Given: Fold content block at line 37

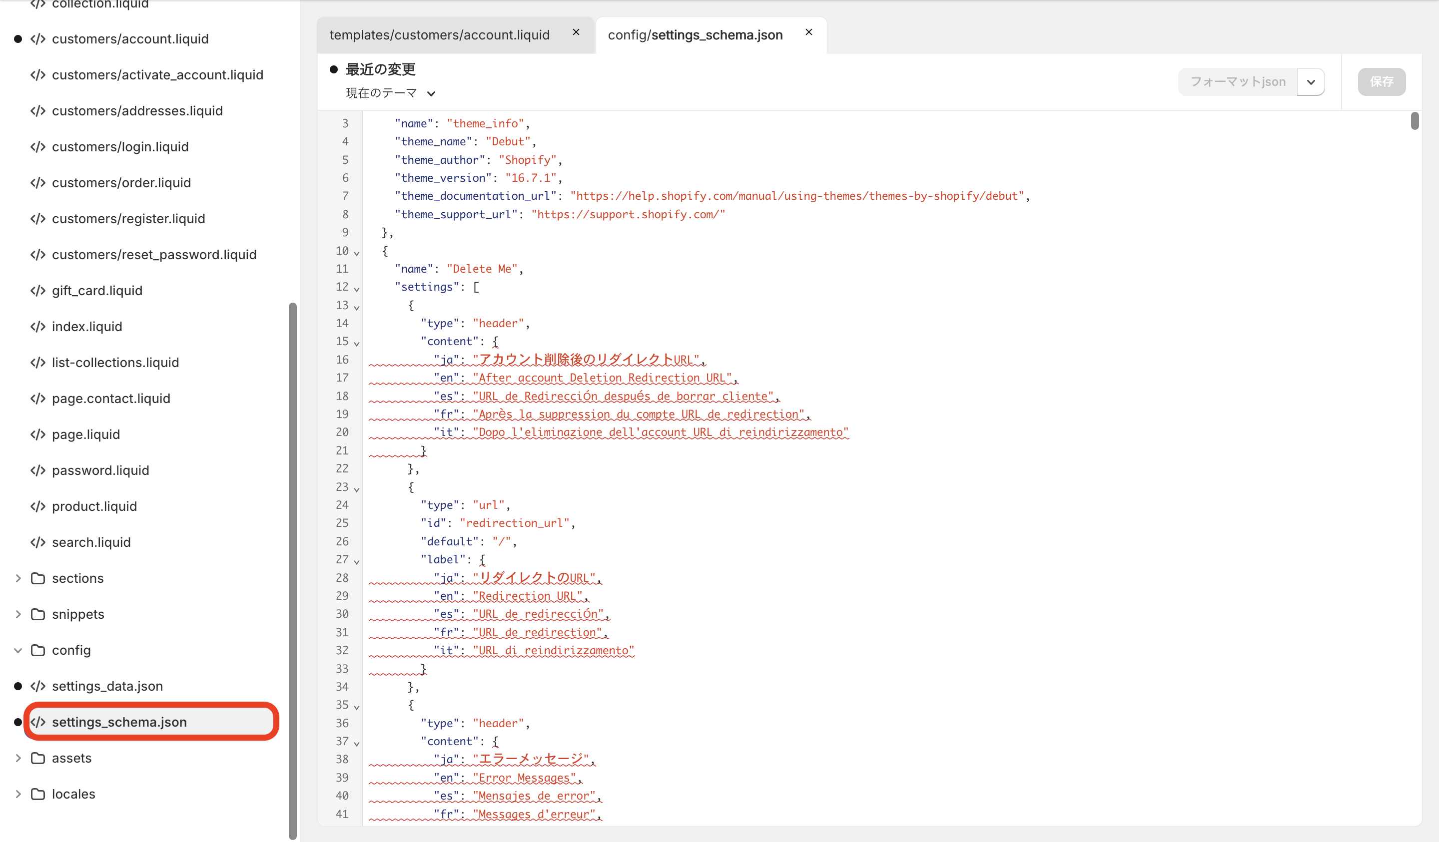Looking at the screenshot, I should pos(356,743).
